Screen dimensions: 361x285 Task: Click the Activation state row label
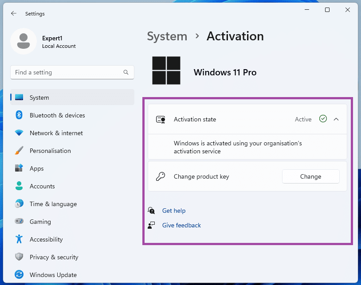pyautogui.click(x=195, y=119)
